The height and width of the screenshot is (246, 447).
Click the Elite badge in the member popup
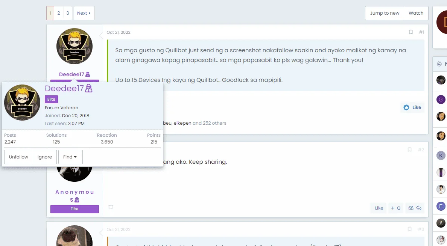click(51, 99)
